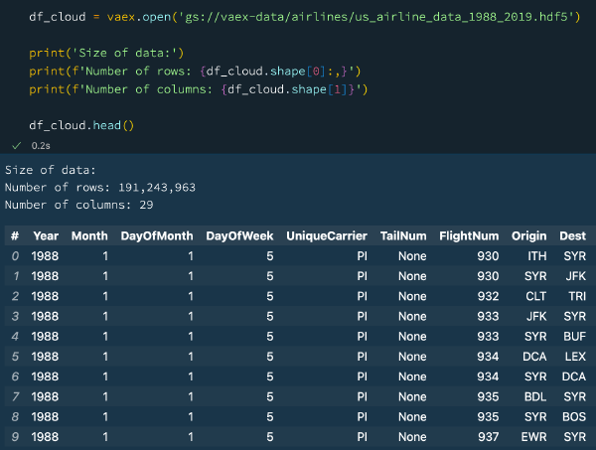Screen dimensions: 596x450
Task: Select the UniqueCarrier column header
Action: [x=327, y=235]
